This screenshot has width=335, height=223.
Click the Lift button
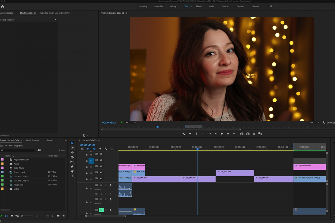(x=242, y=134)
